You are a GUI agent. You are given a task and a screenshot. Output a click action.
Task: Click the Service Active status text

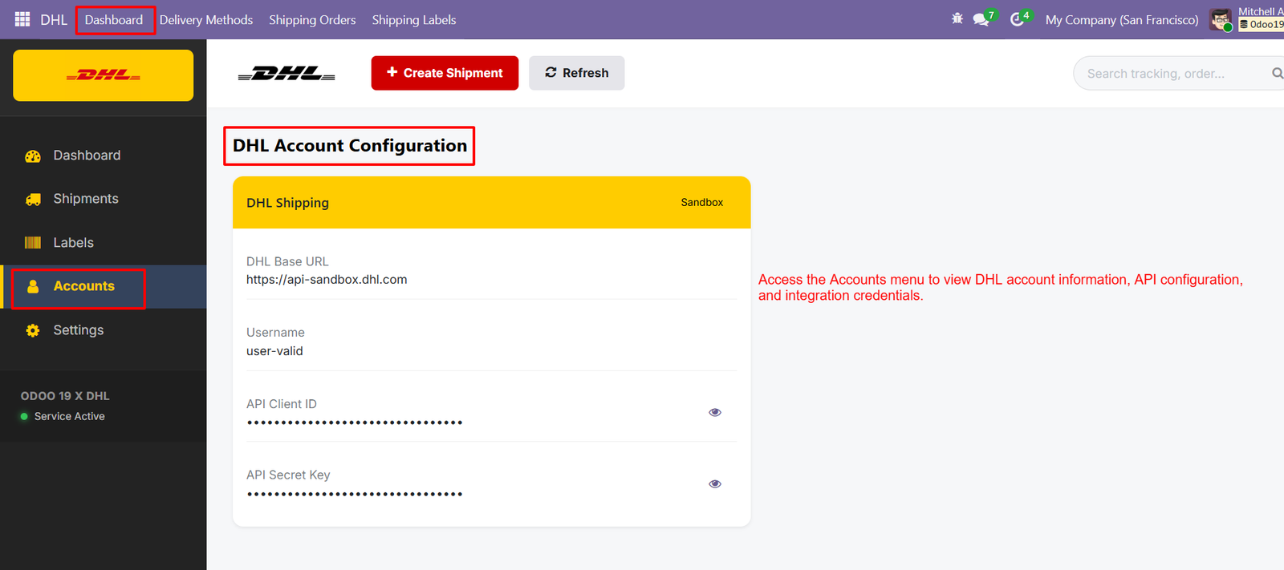(x=70, y=416)
